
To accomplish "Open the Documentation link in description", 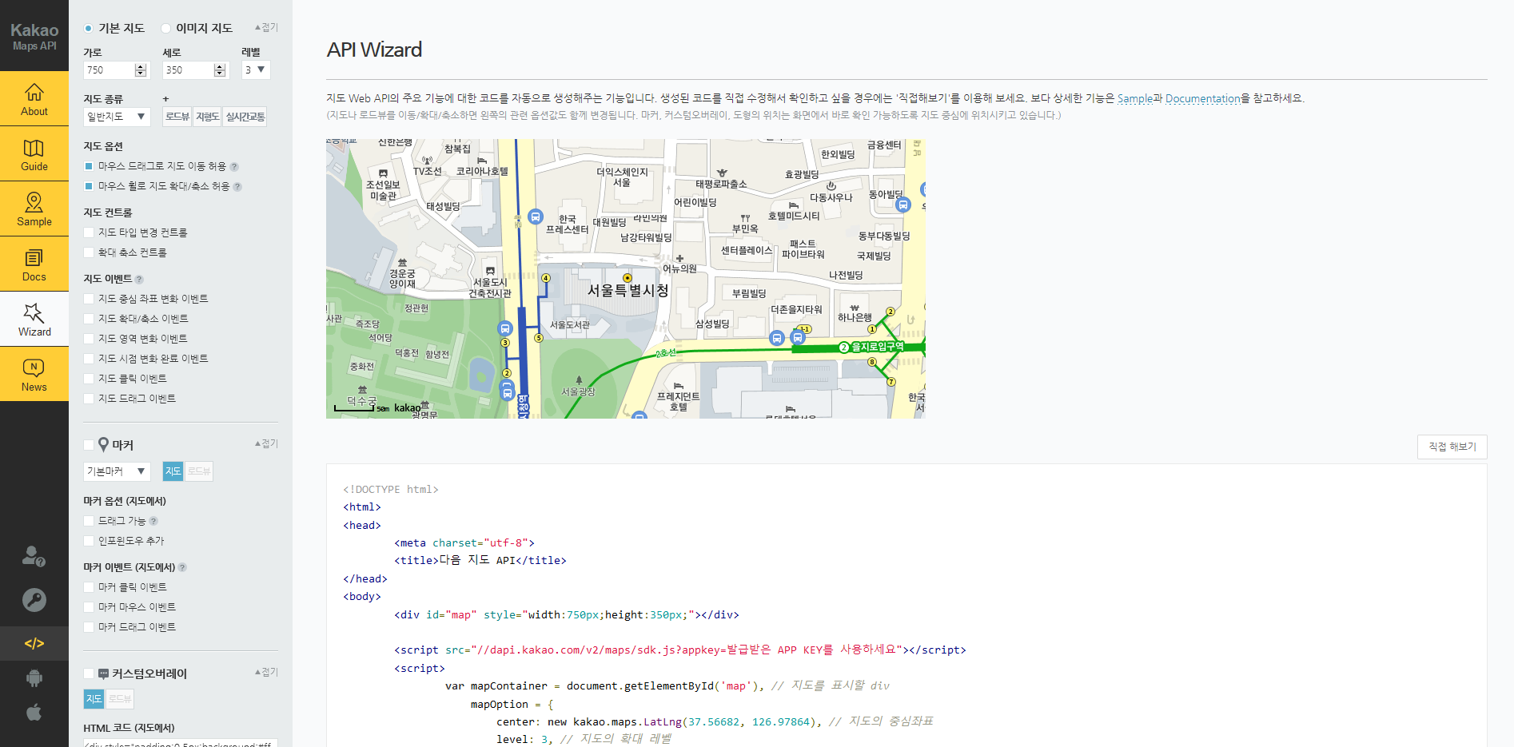I will (x=1203, y=98).
